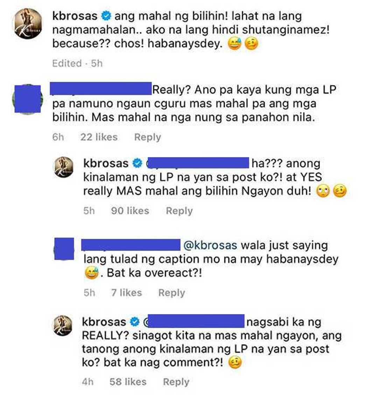Click the verified badge on the 90 likes reply
Viewport: 392px width, 403px height.
coord(137,163)
